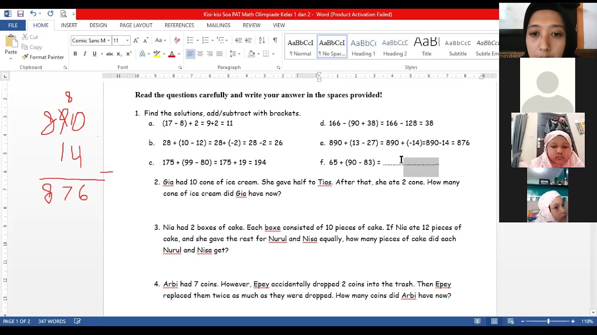
Task: Click Shrink Font icon
Action: pyautogui.click(x=146, y=40)
